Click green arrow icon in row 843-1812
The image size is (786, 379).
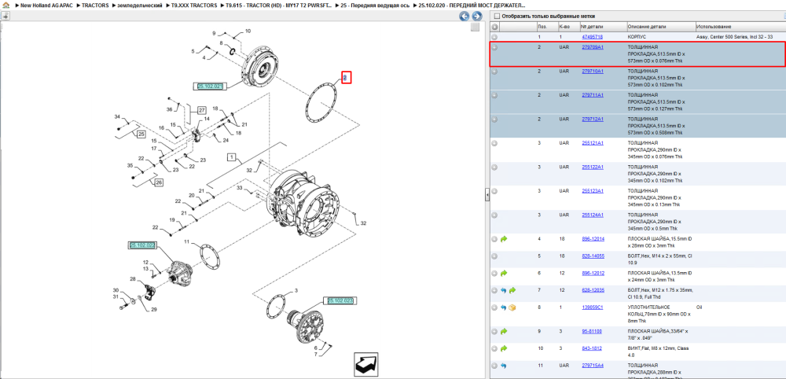point(504,348)
